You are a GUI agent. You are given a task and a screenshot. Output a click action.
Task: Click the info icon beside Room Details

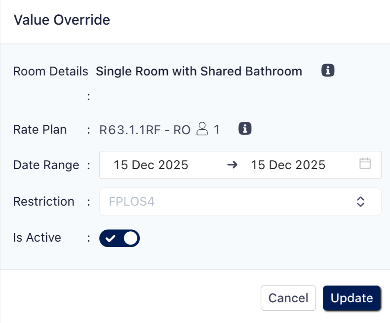point(328,71)
